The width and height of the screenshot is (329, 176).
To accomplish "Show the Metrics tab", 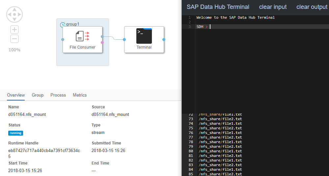I will click(x=80, y=95).
